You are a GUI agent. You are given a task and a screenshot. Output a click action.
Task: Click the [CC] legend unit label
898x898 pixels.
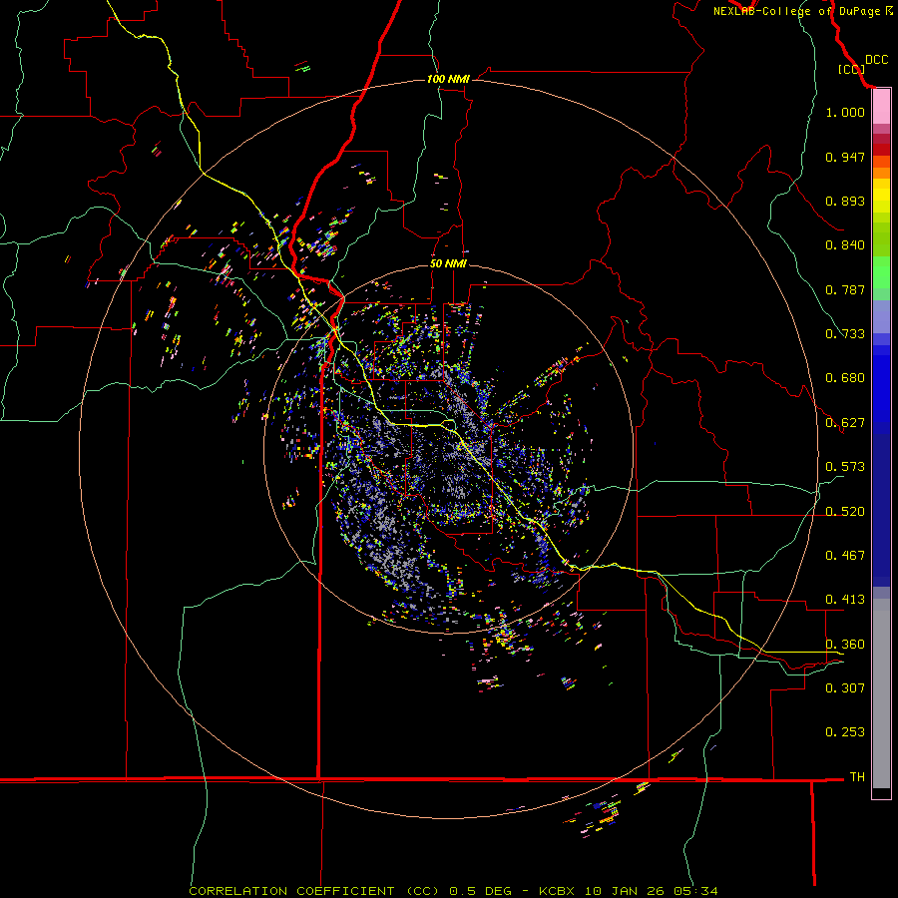[x=851, y=69]
